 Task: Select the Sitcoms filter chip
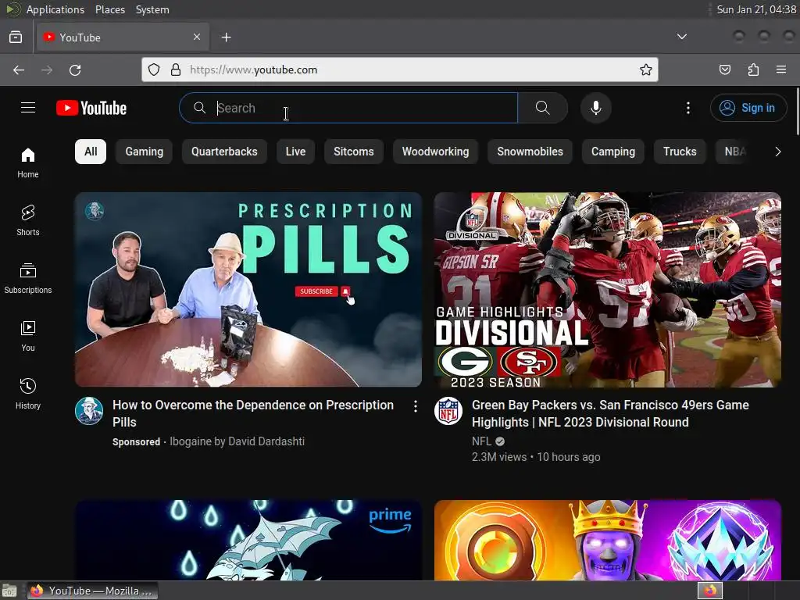pyautogui.click(x=354, y=152)
